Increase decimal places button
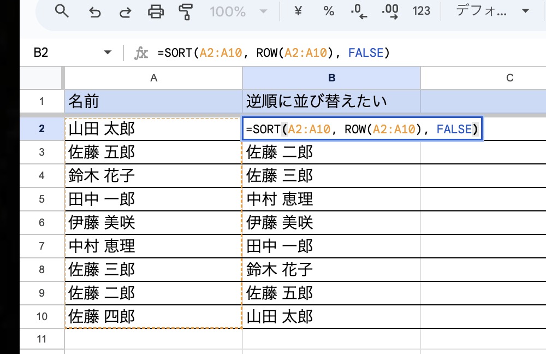546x354 pixels. click(390, 11)
